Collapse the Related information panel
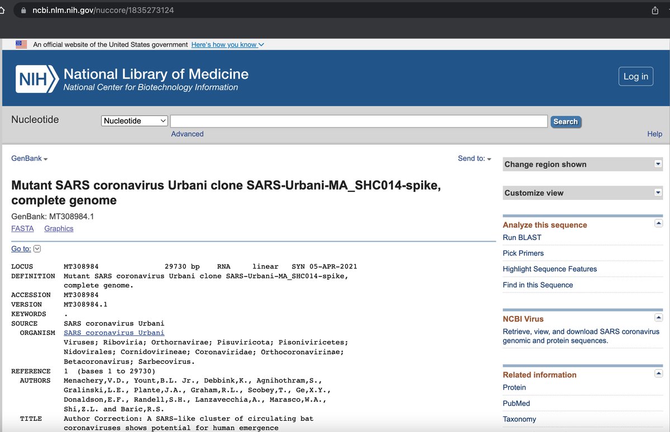The image size is (670, 432). pyautogui.click(x=658, y=374)
